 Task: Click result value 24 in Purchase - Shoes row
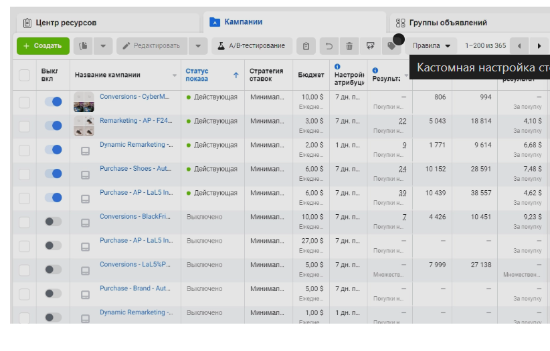(x=402, y=169)
